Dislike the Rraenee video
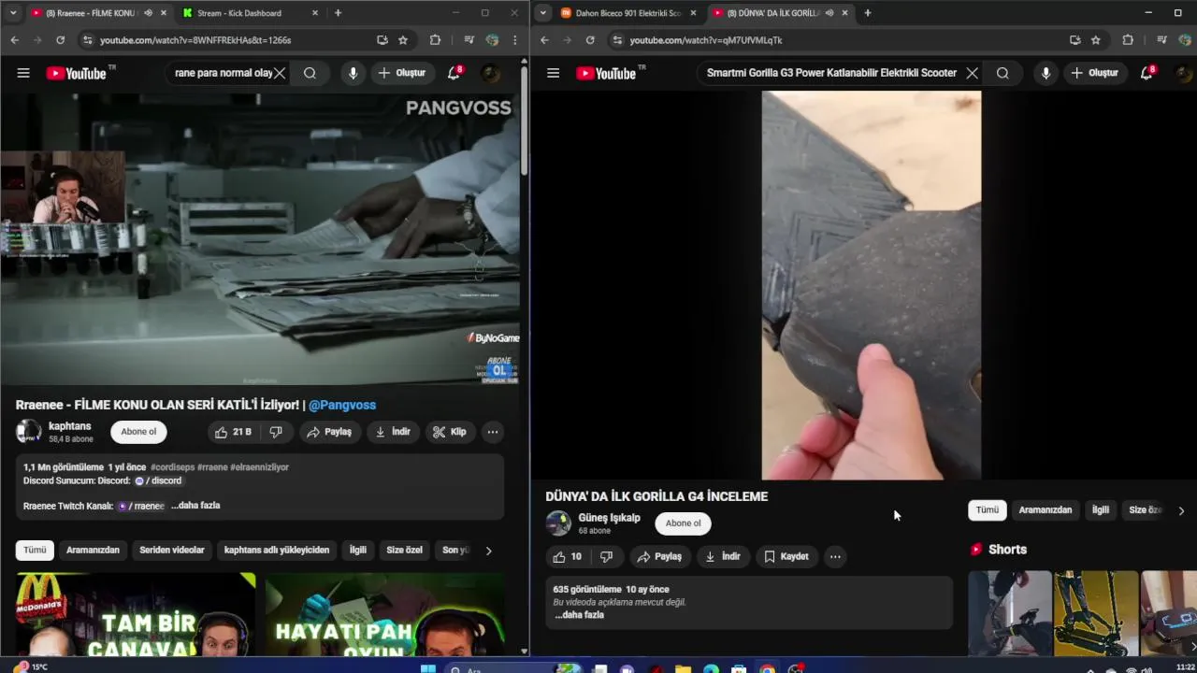 tap(276, 432)
